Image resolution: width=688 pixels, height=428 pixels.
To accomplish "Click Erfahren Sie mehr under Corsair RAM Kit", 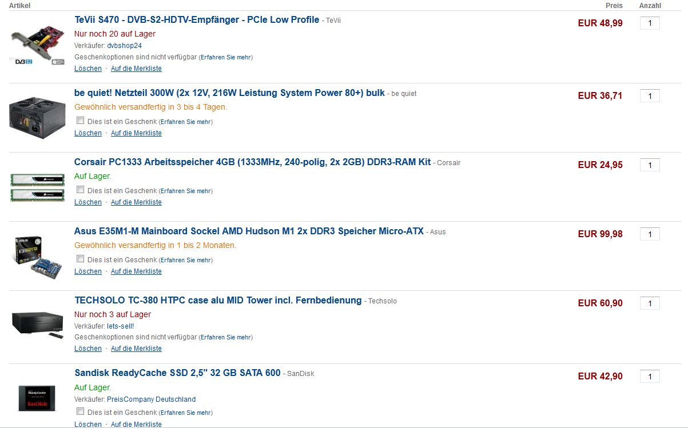I will click(x=186, y=191).
